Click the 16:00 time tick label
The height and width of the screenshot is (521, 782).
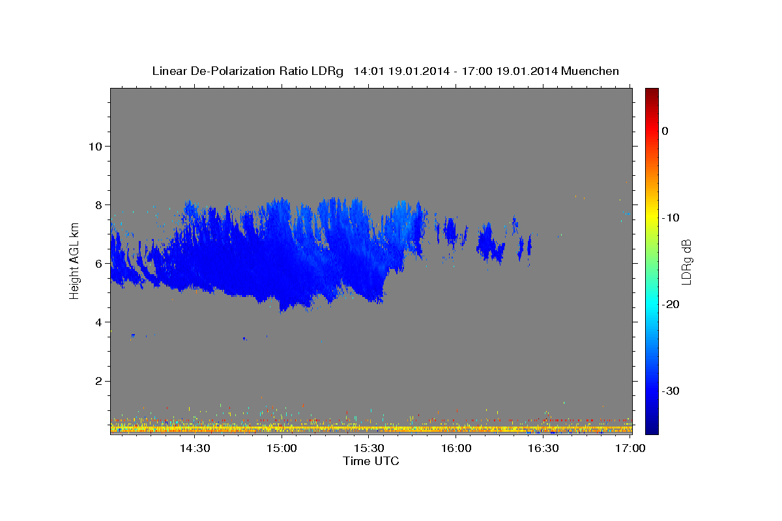[x=456, y=449]
